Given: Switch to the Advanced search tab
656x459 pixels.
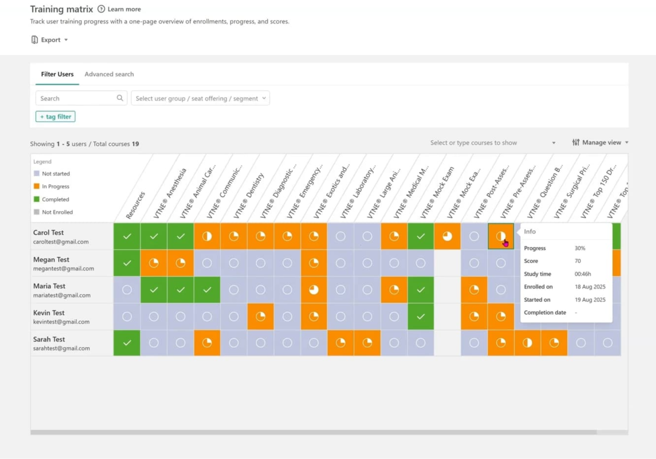Looking at the screenshot, I should (109, 74).
